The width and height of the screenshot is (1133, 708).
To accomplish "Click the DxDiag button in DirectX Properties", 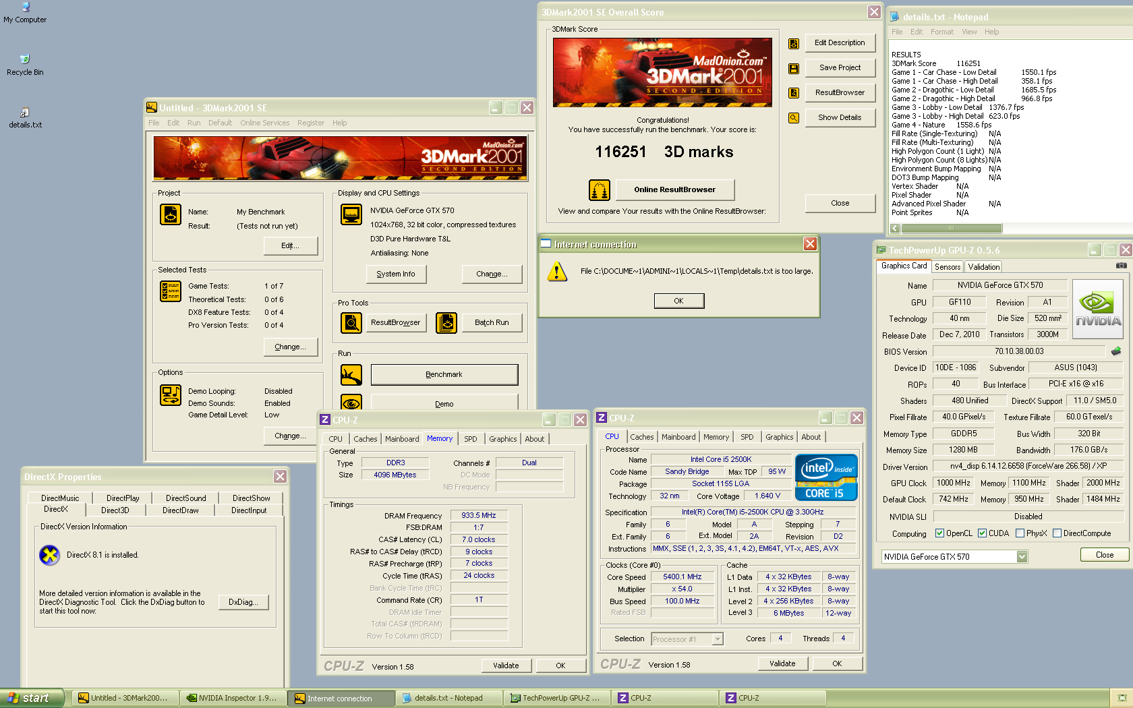I will 243,602.
